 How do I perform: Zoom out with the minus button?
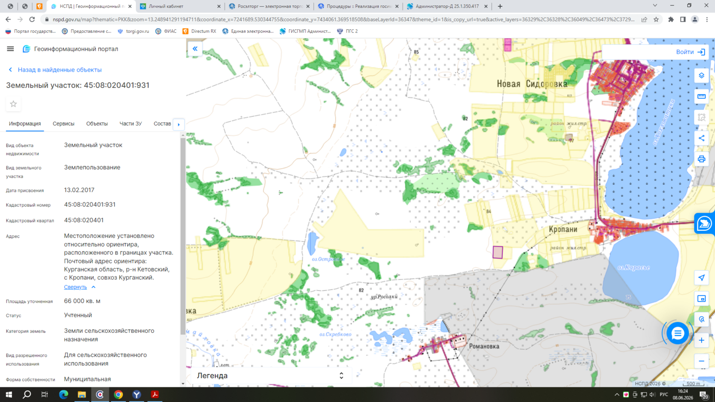click(x=702, y=361)
